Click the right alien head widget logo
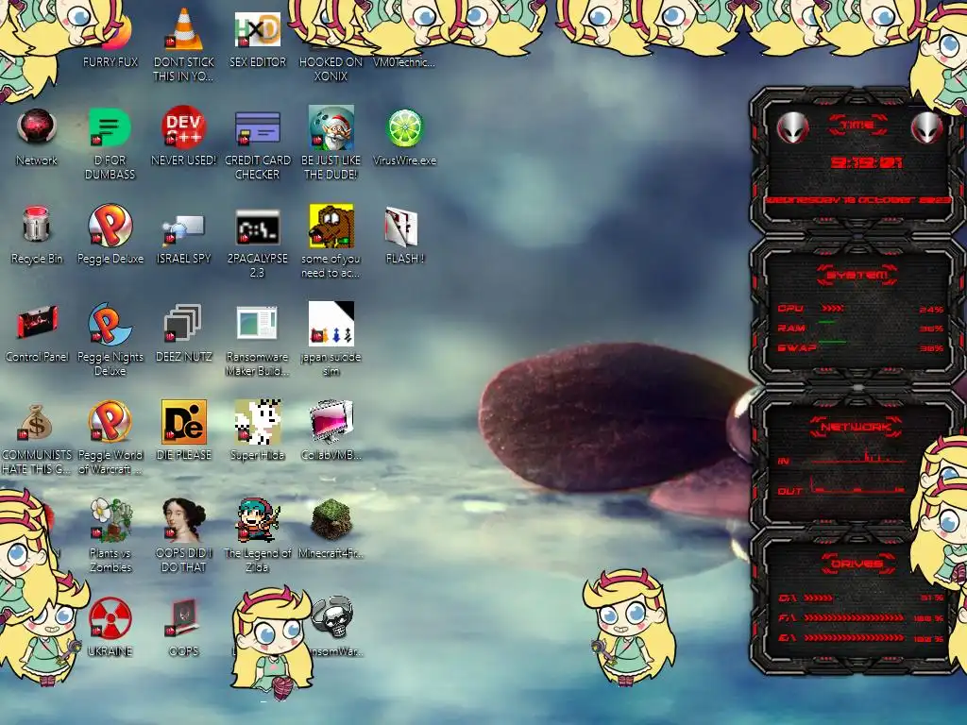Viewport: 967px width, 725px height. [x=927, y=128]
